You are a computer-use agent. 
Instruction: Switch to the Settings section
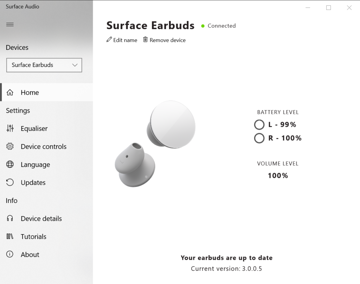(18, 110)
